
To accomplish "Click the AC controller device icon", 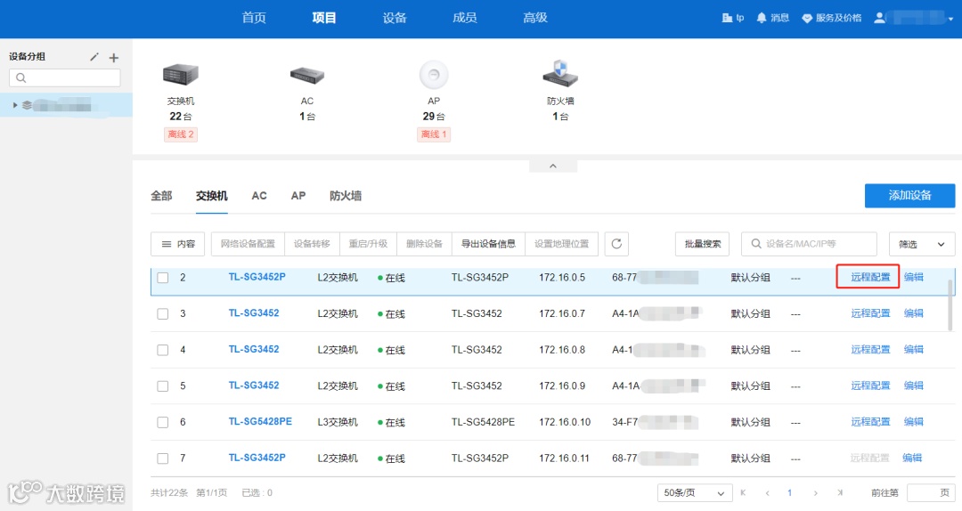I will pos(306,76).
